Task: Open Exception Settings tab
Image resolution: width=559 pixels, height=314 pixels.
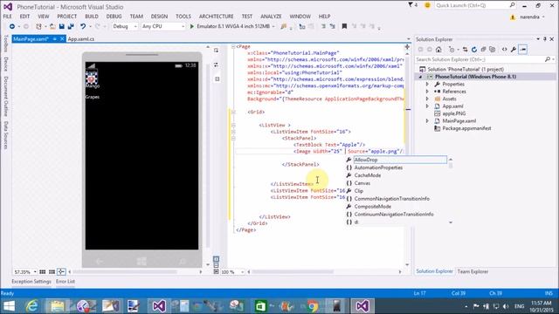Action: [31, 281]
